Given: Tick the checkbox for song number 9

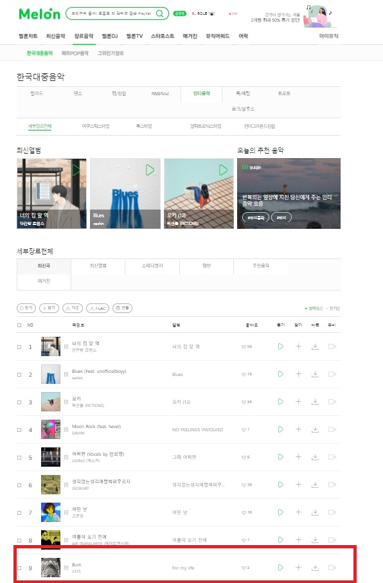Looking at the screenshot, I should 19,568.
